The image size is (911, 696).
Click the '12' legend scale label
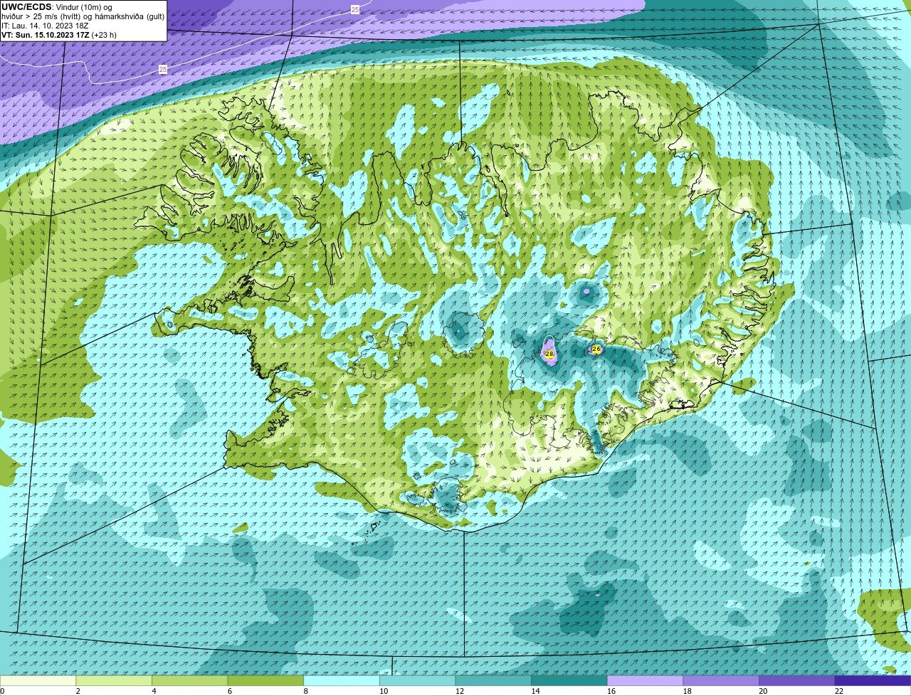tap(460, 691)
